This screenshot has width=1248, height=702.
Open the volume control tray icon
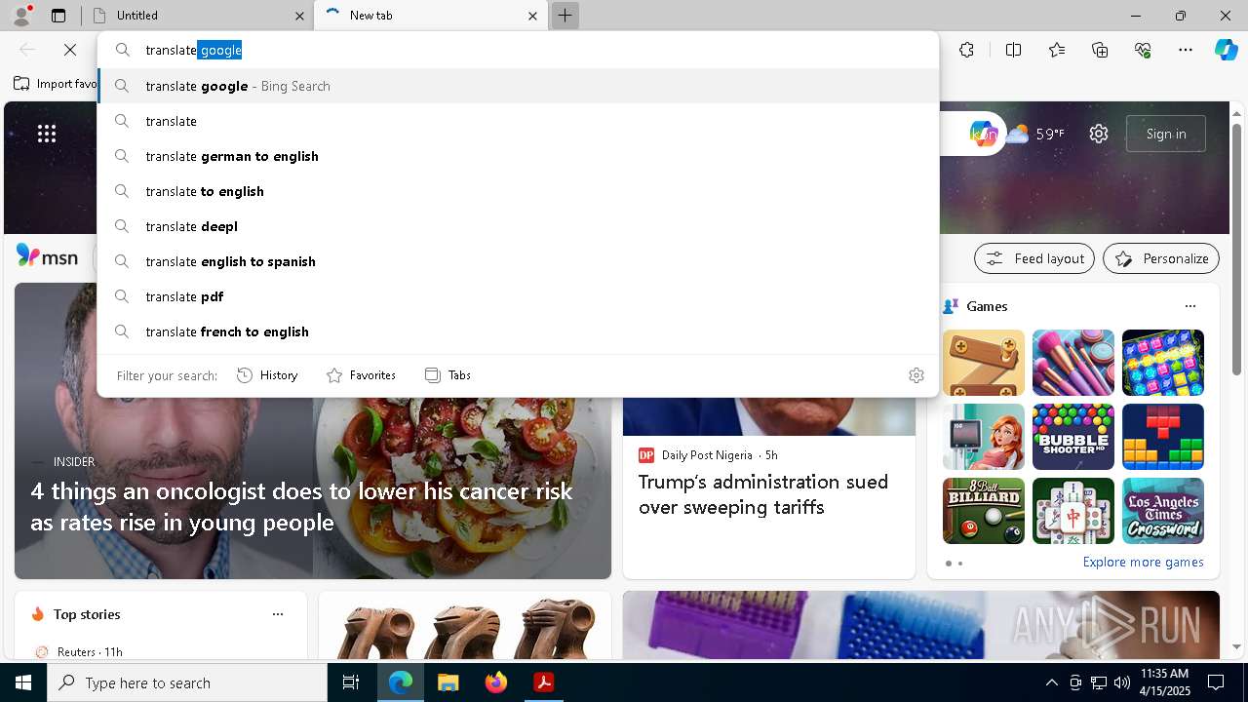[x=1122, y=682]
